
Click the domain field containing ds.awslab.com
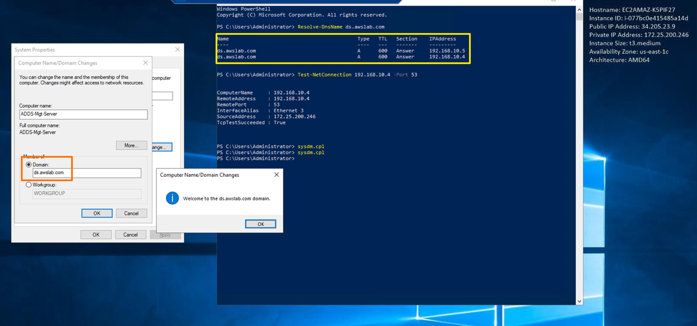coord(86,173)
